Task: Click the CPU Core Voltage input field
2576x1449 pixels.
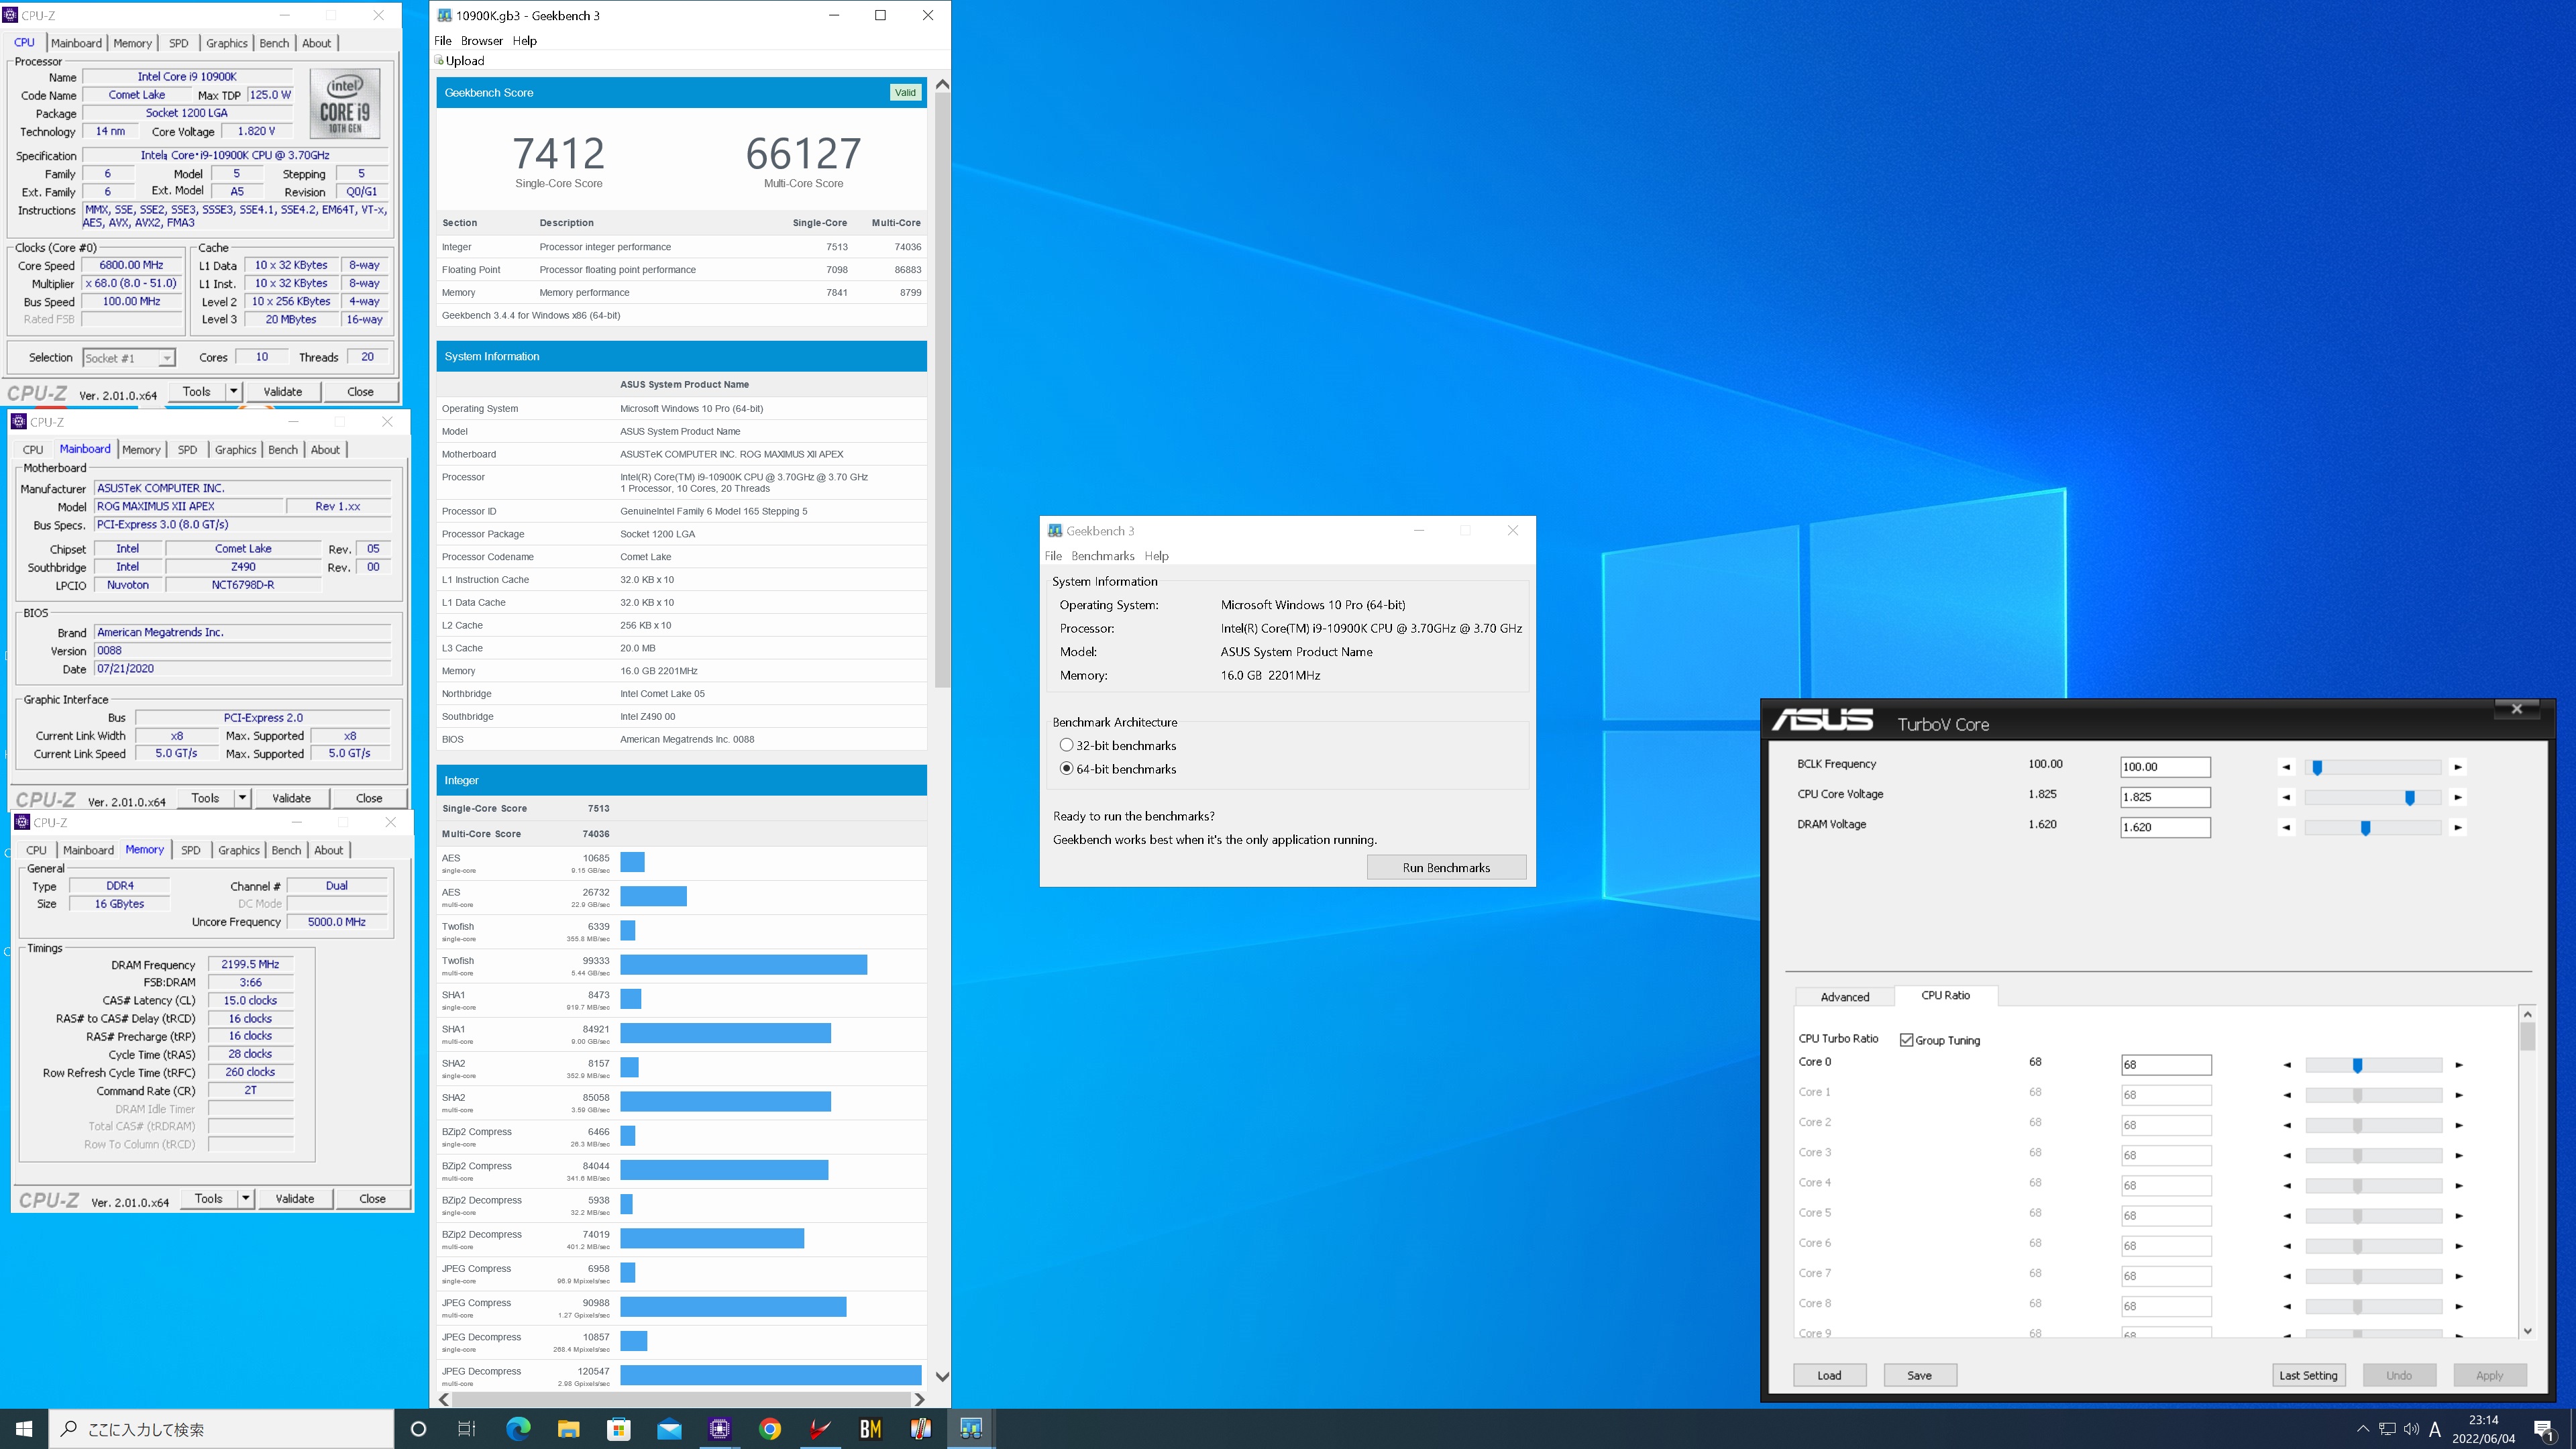Action: (2165, 797)
